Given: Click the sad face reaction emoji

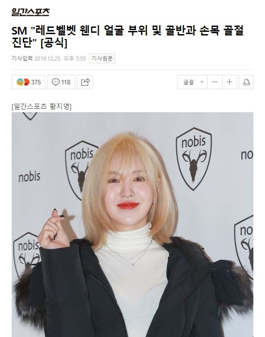Looking at the screenshot, I should pos(20,82).
